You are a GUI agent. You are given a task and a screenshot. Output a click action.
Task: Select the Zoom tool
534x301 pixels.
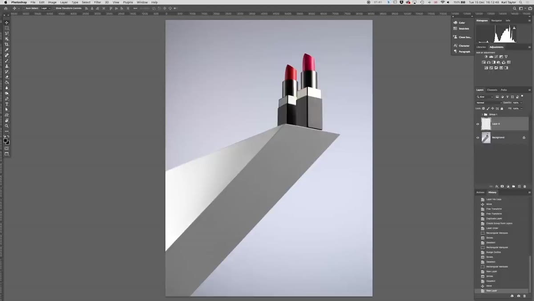7,126
